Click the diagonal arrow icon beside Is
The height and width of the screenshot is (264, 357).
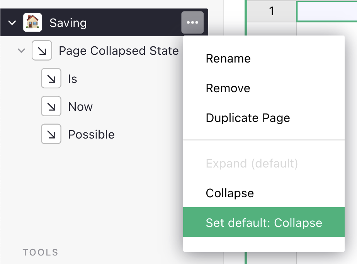(x=51, y=79)
